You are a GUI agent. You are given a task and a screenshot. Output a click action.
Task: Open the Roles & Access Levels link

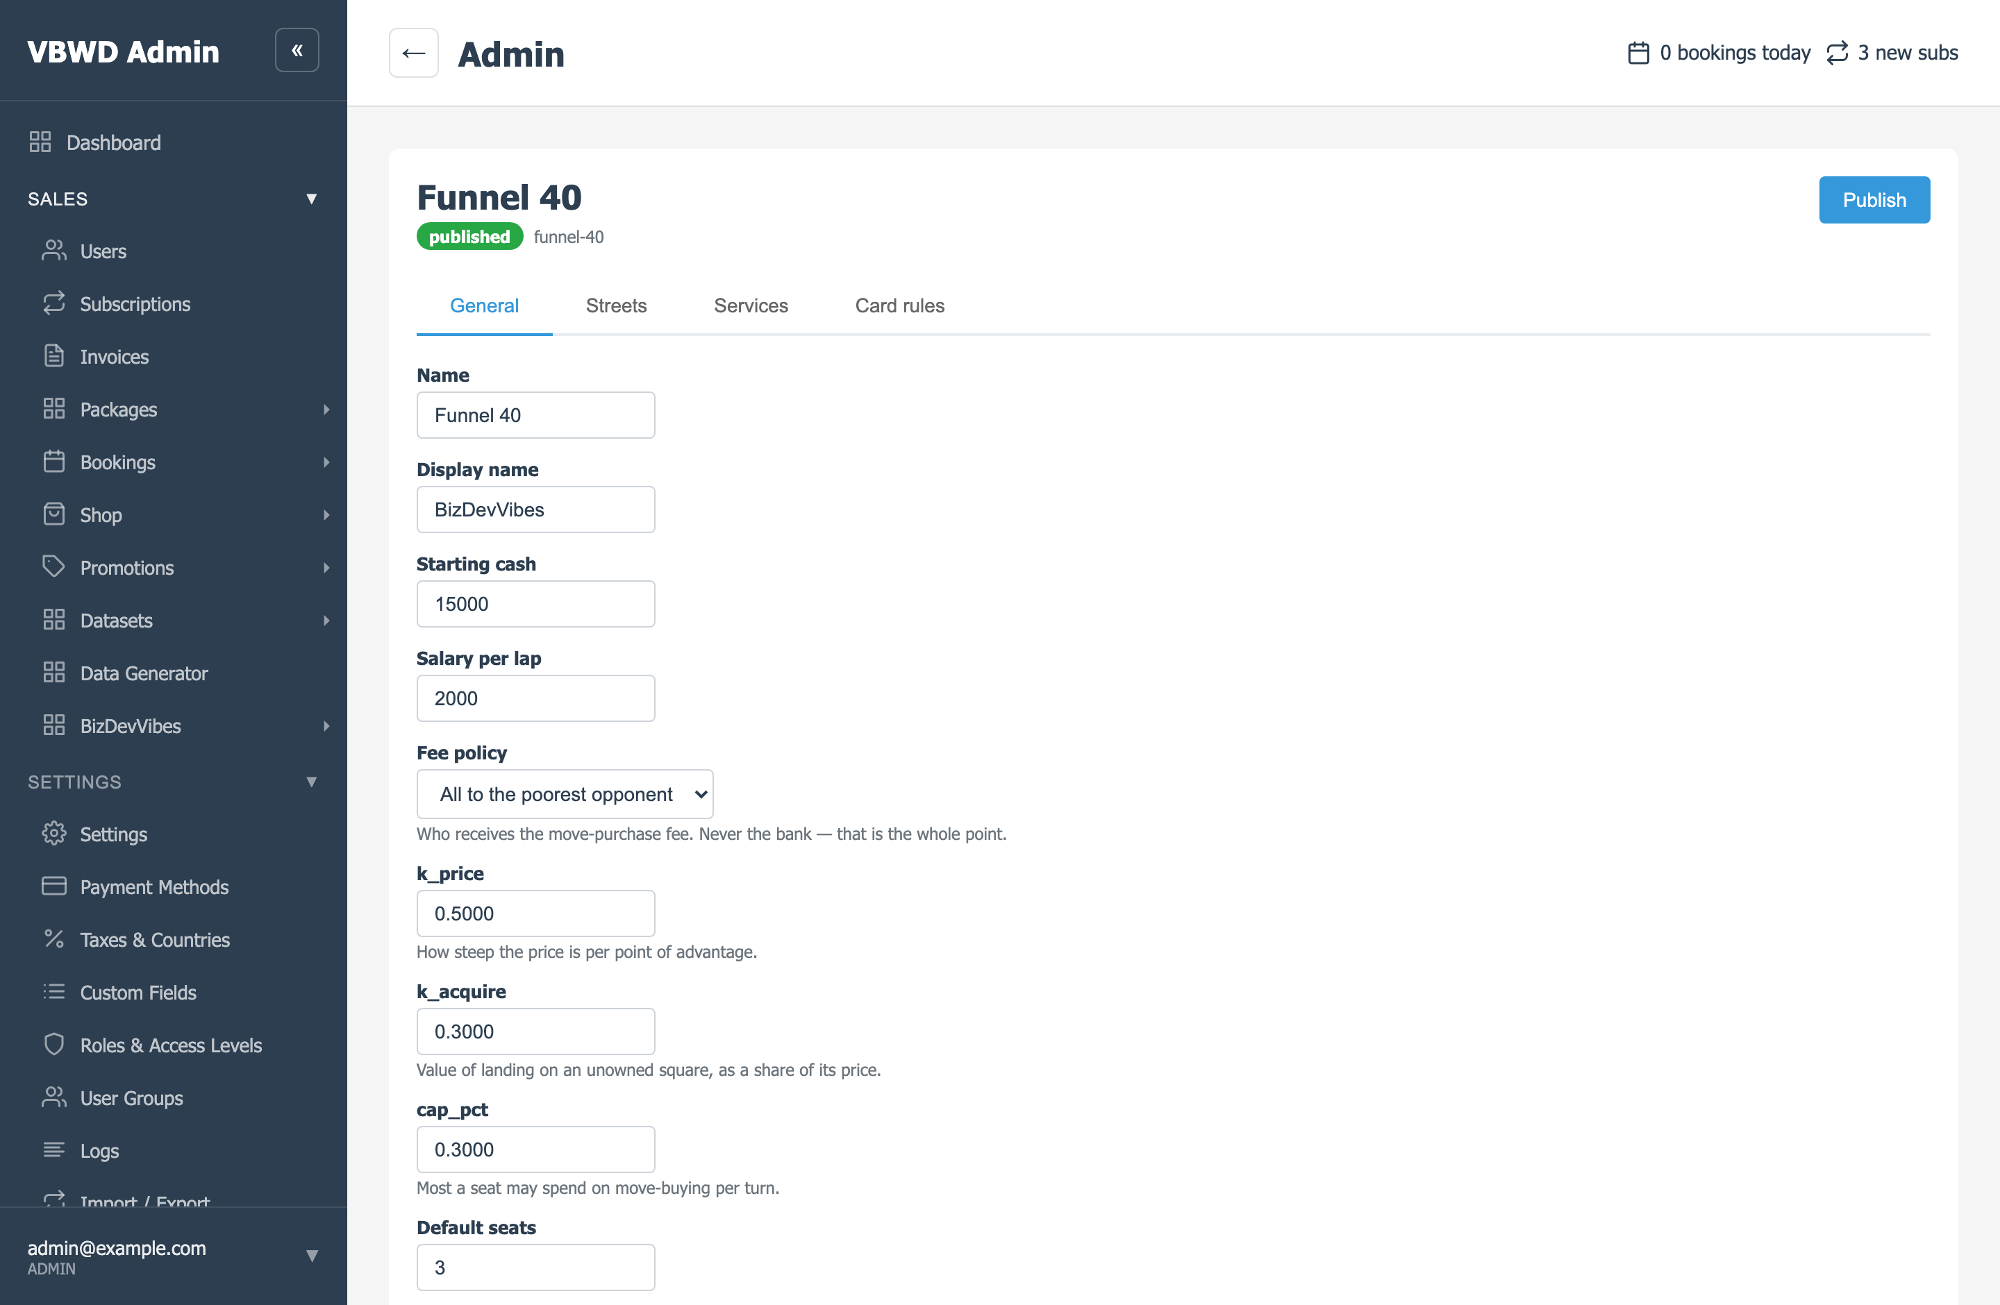(x=173, y=1045)
